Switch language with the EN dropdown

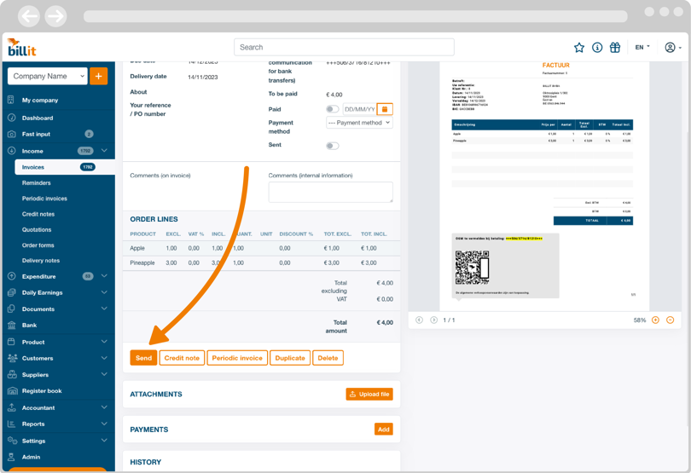(642, 48)
